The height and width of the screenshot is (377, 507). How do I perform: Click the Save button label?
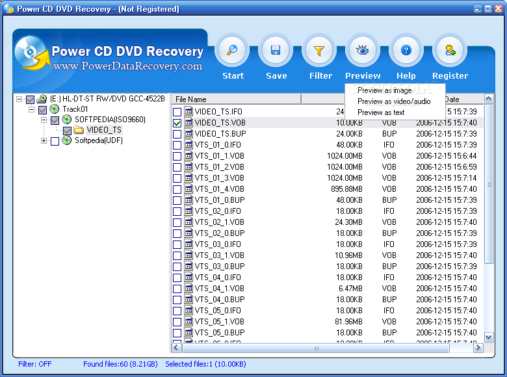(x=276, y=75)
